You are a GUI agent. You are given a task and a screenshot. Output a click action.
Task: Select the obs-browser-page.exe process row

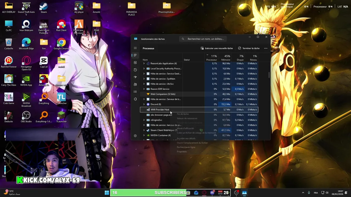[199, 115]
